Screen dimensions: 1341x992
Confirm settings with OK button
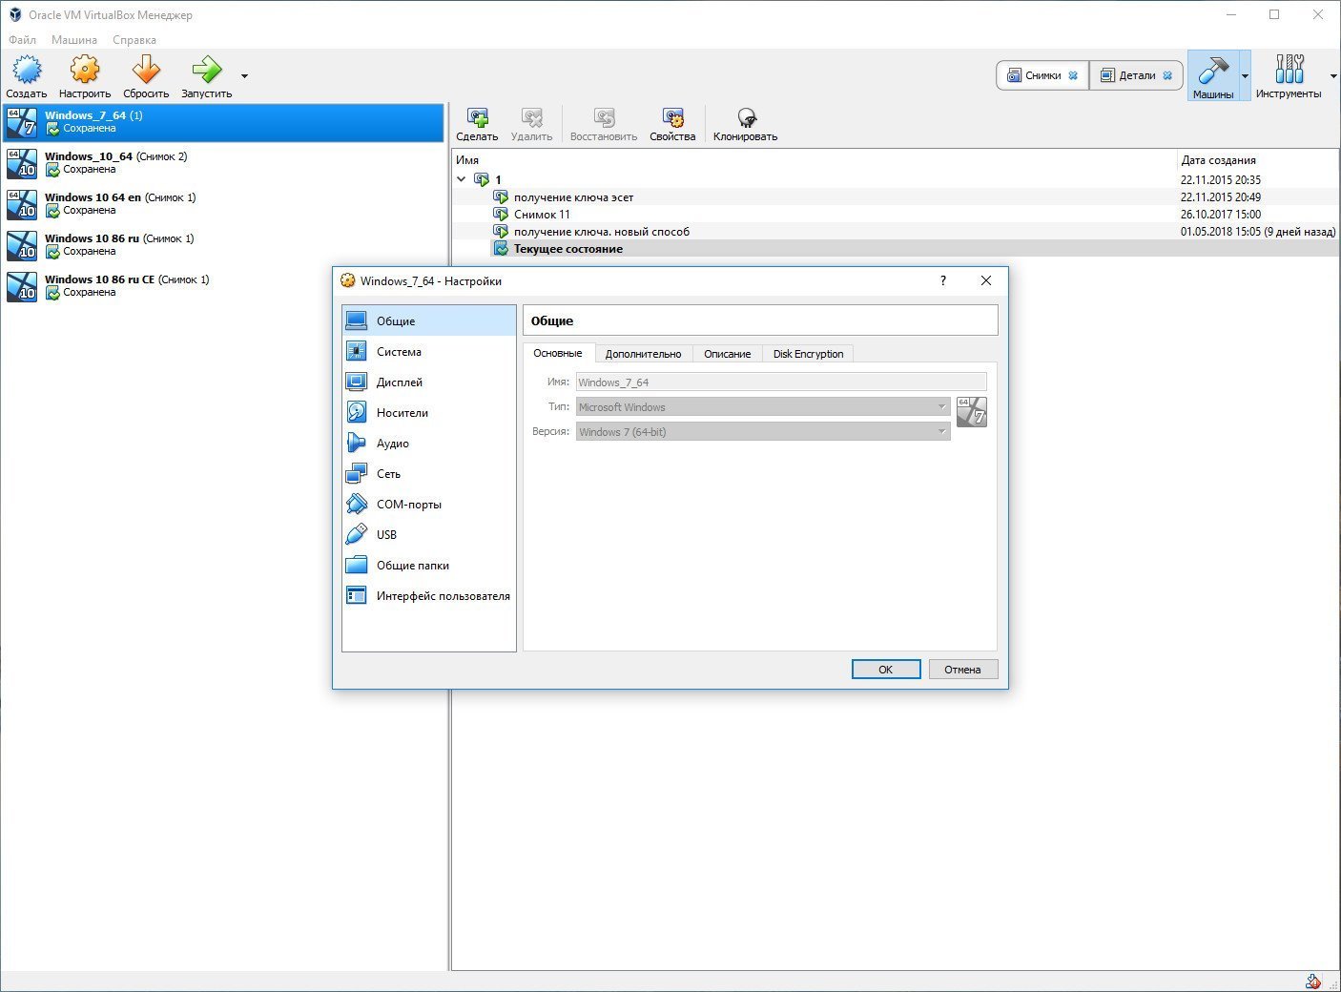click(886, 670)
